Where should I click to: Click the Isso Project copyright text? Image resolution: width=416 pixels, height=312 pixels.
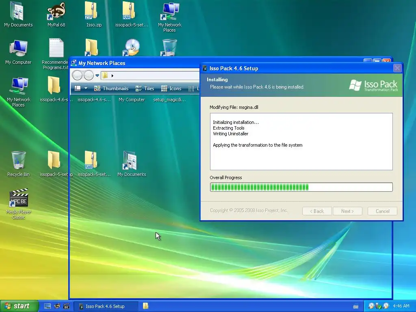pos(249,210)
